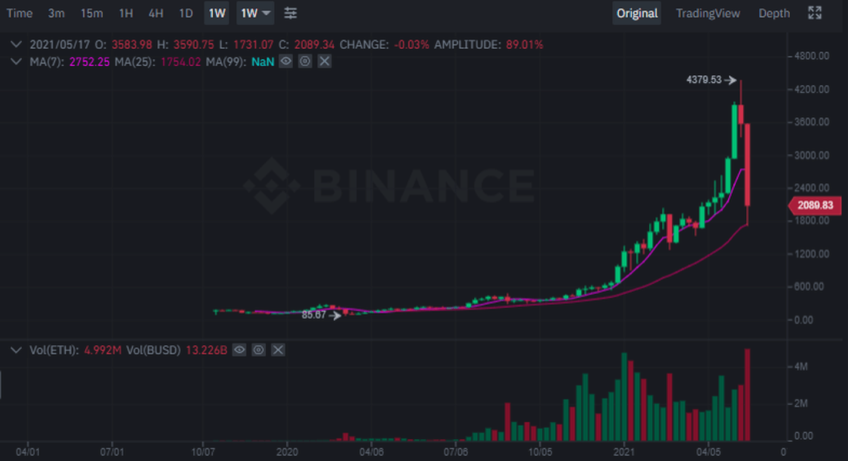
Task: Select the 4H interval
Action: click(x=156, y=13)
